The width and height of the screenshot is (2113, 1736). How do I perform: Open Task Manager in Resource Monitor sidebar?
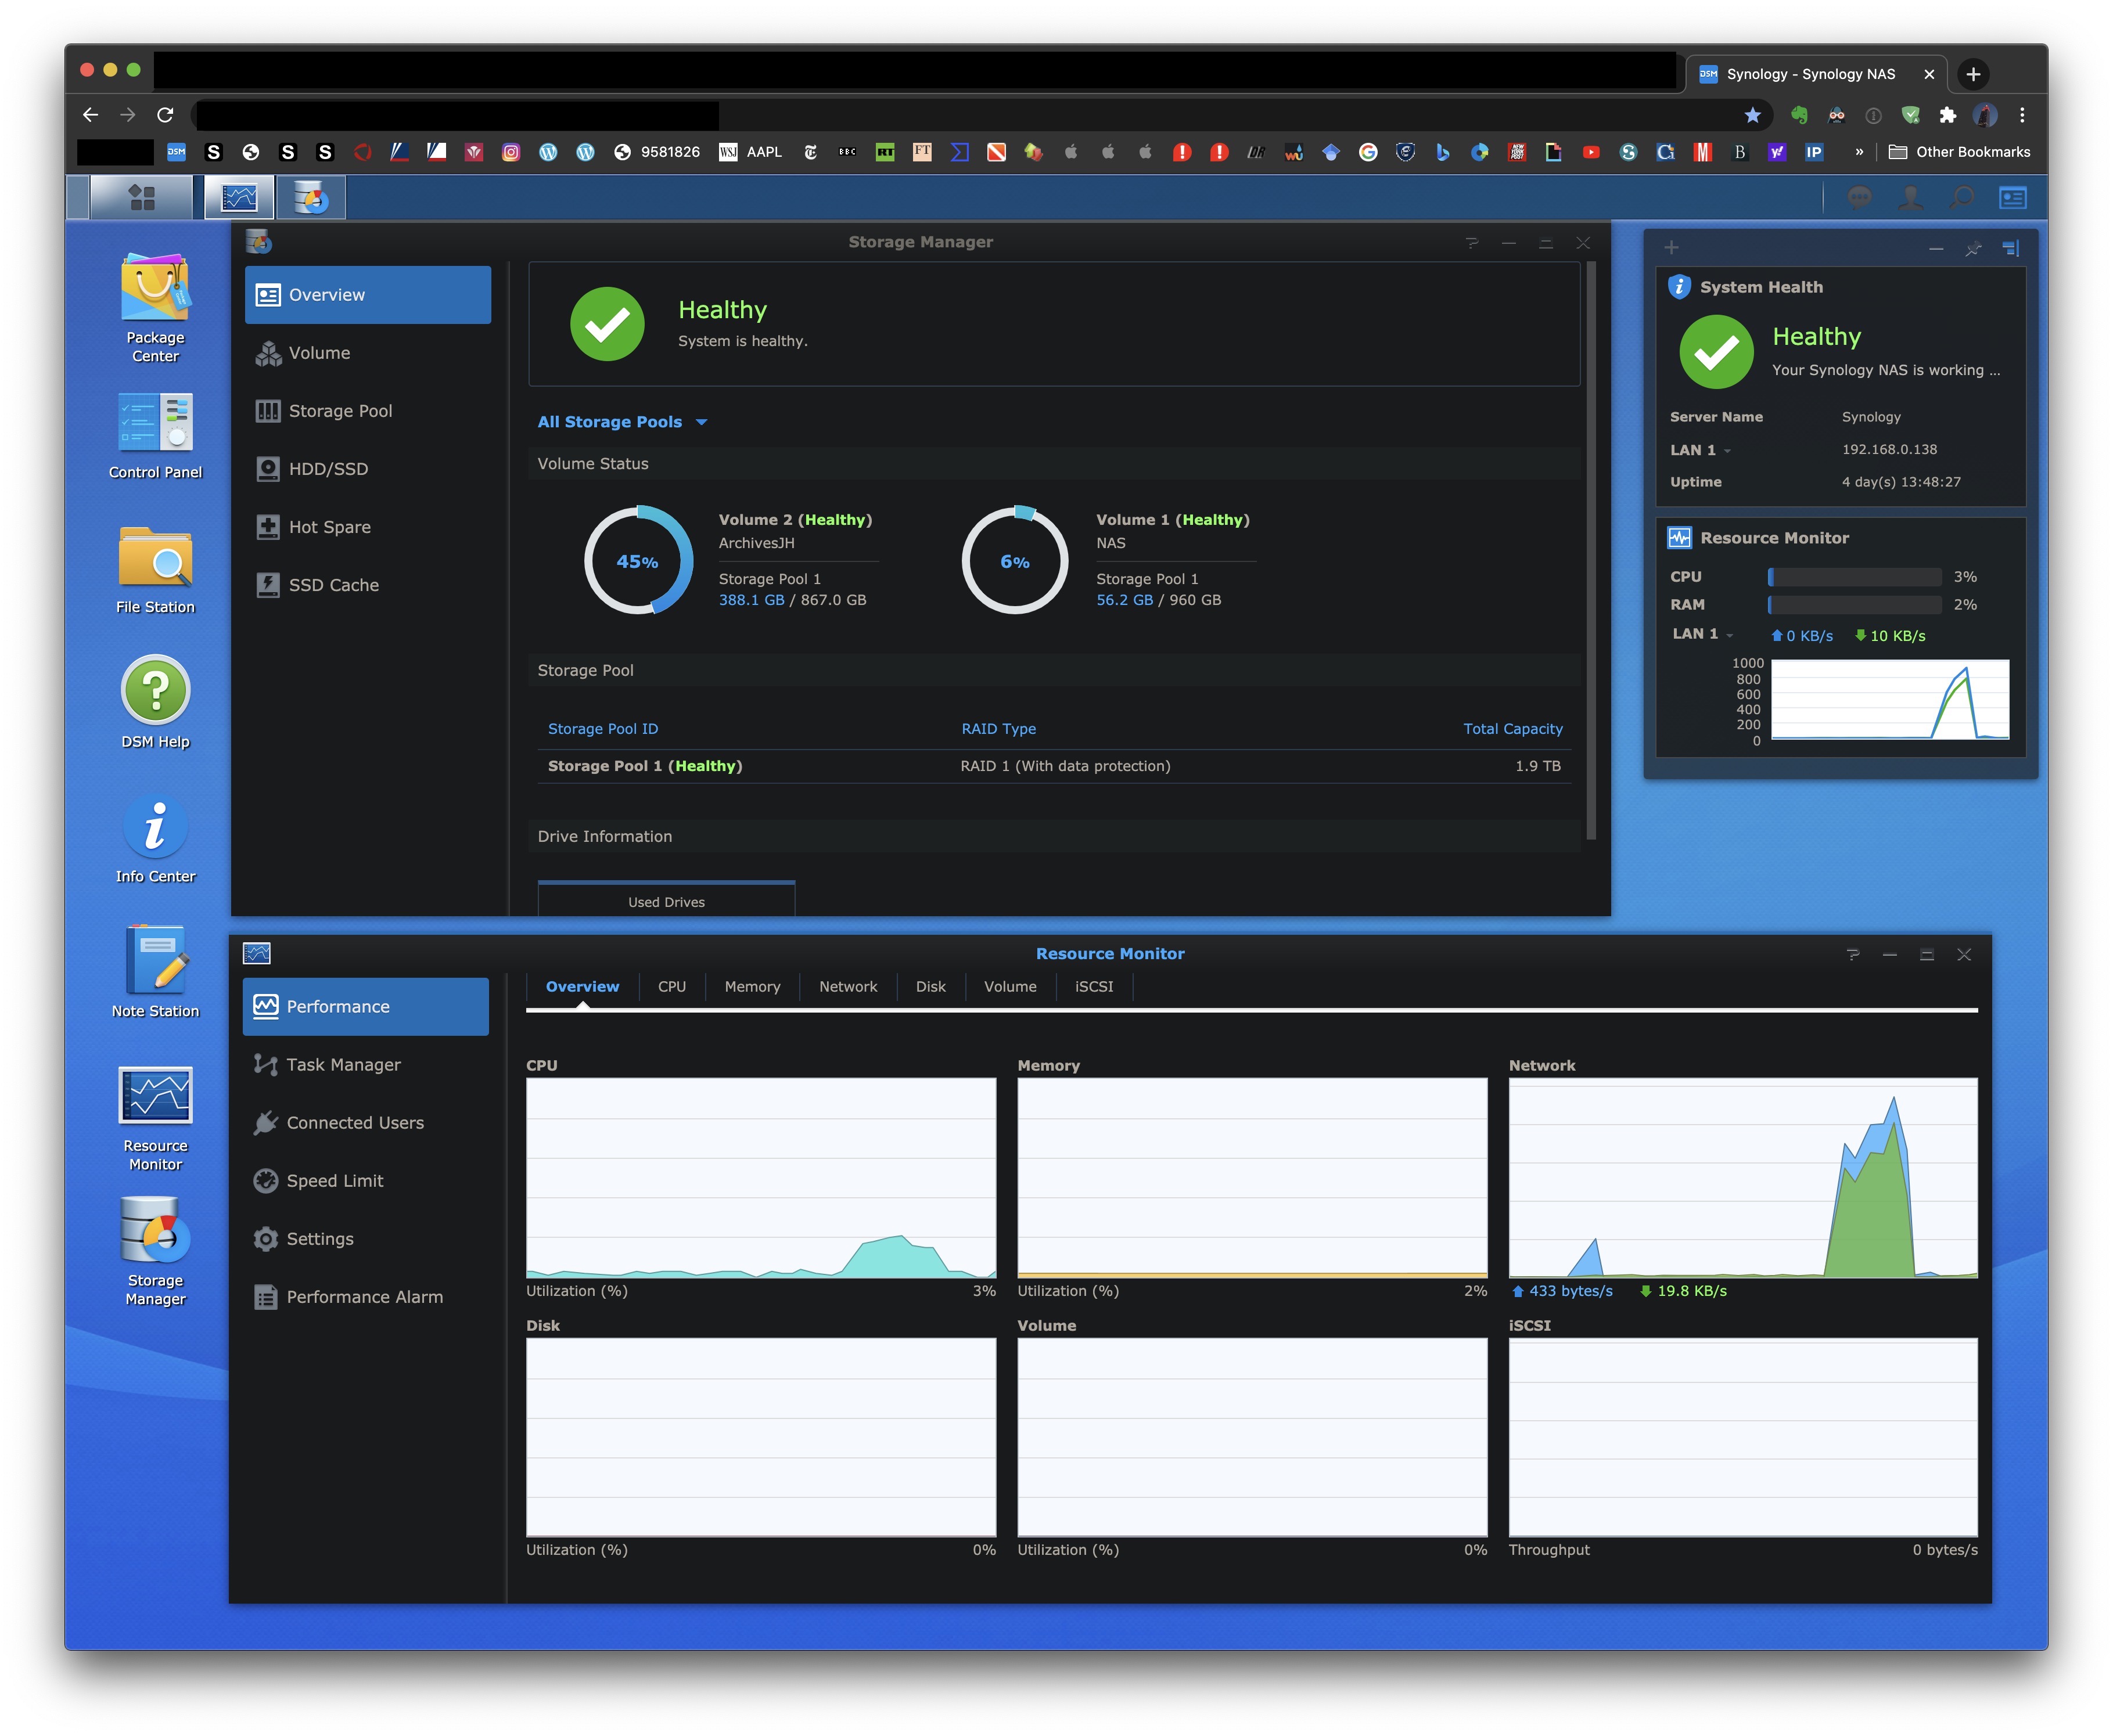tap(343, 1065)
